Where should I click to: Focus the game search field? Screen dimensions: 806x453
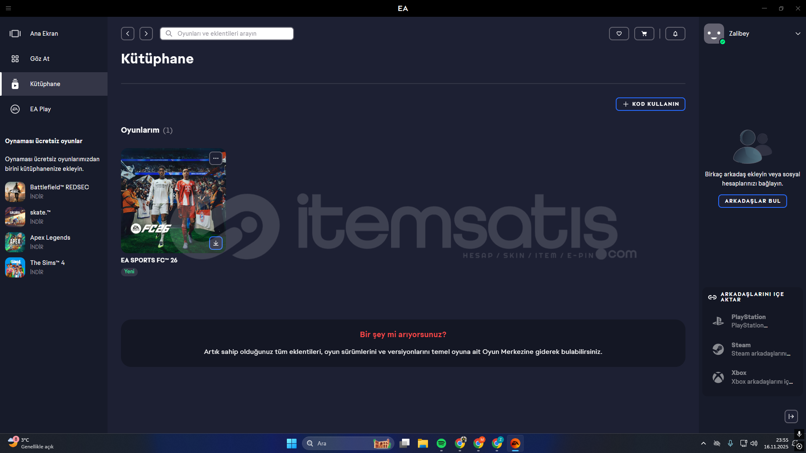click(227, 34)
